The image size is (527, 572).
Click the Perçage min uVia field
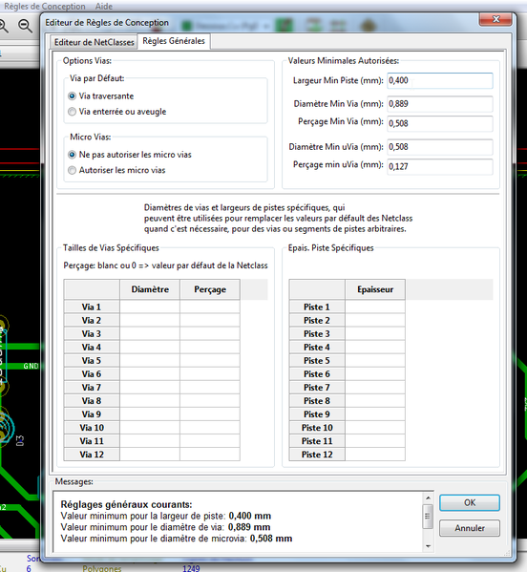click(440, 166)
